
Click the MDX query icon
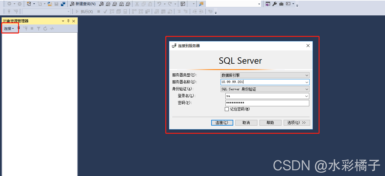[x=108, y=4]
